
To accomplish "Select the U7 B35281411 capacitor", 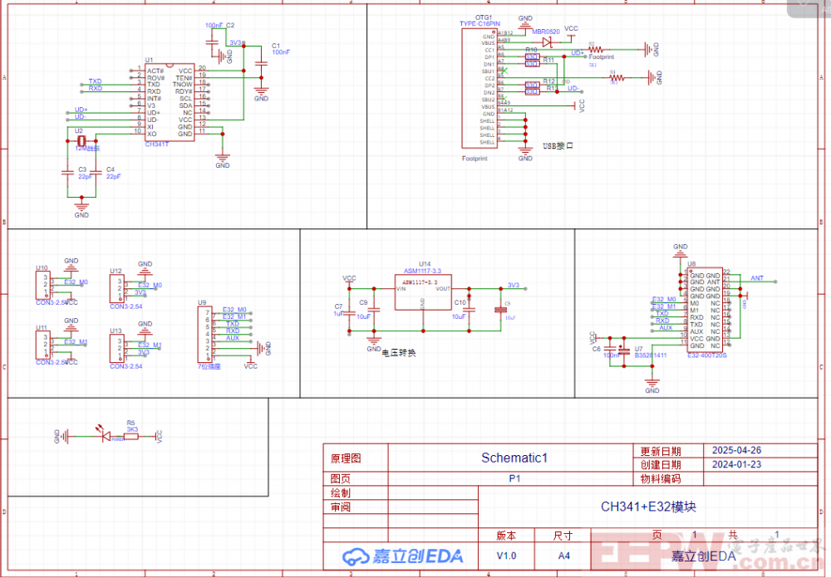I will pos(624,350).
